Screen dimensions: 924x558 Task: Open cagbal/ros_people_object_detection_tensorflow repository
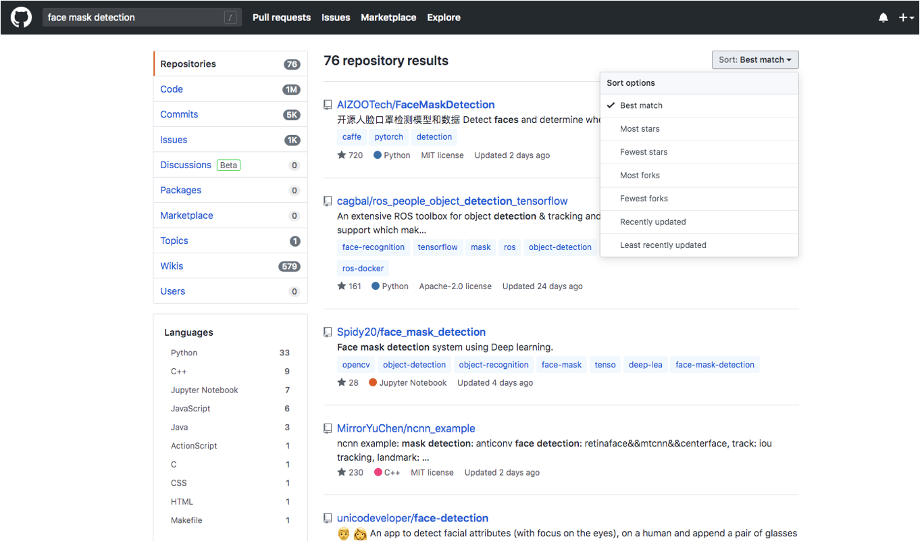(x=452, y=201)
